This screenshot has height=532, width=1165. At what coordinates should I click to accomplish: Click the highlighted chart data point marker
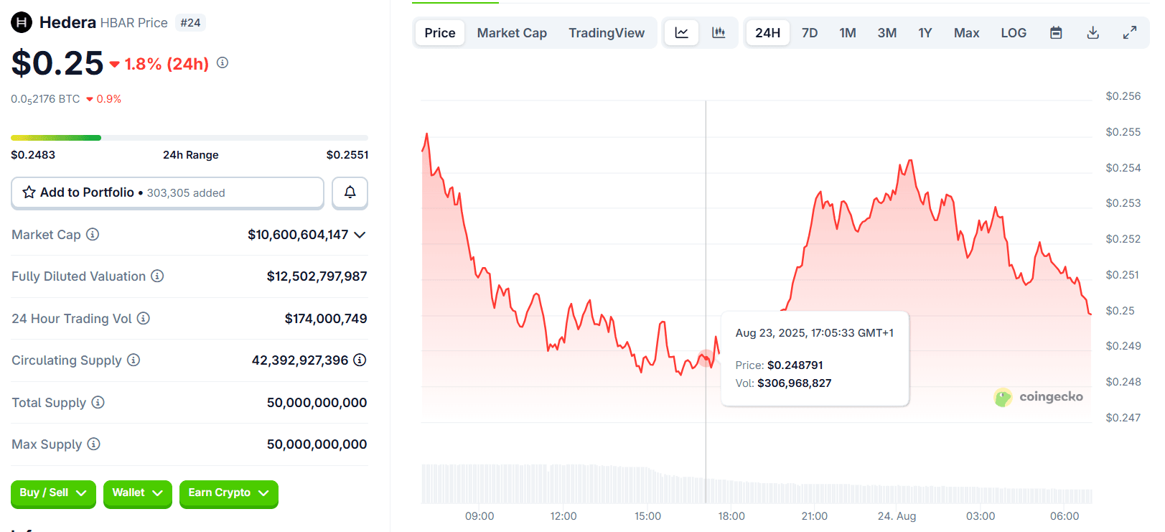(x=706, y=357)
